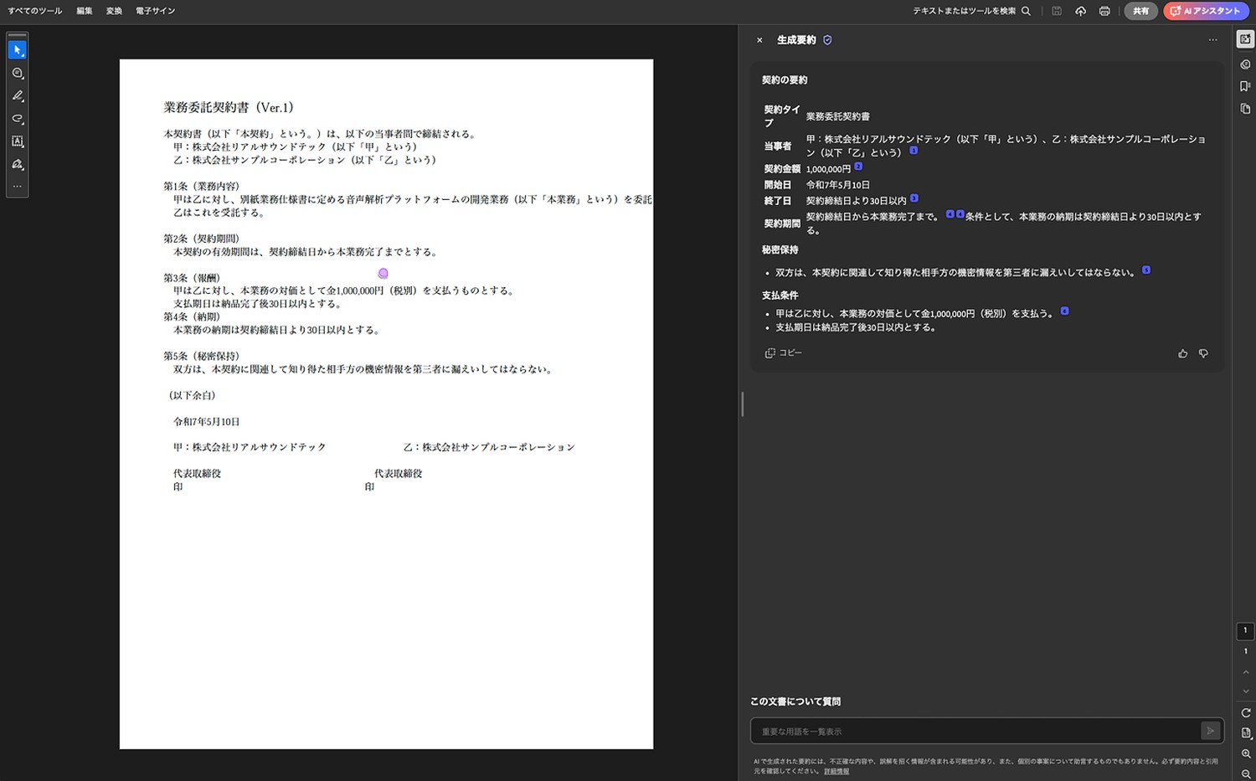Screen dimensions: 1256x781
Task: Open the 編集 menu
Action: click(x=84, y=11)
